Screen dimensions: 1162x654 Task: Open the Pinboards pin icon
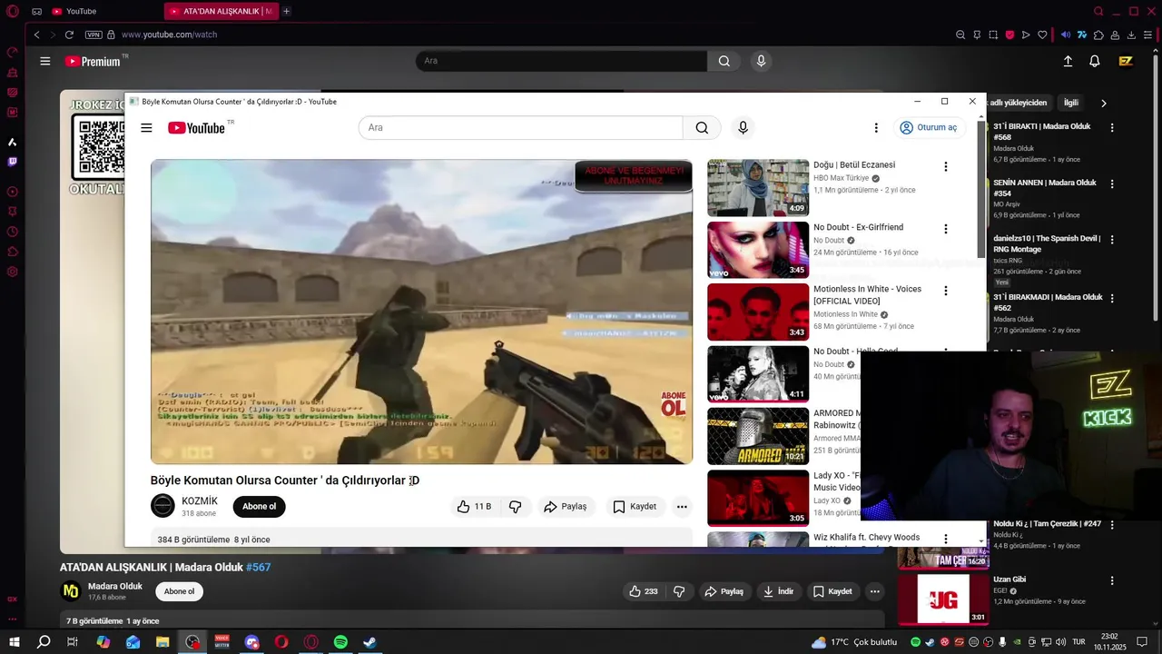pos(977,35)
